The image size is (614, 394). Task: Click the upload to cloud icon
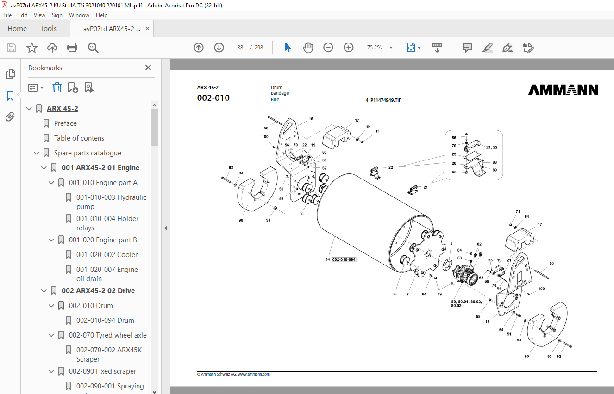[52, 48]
